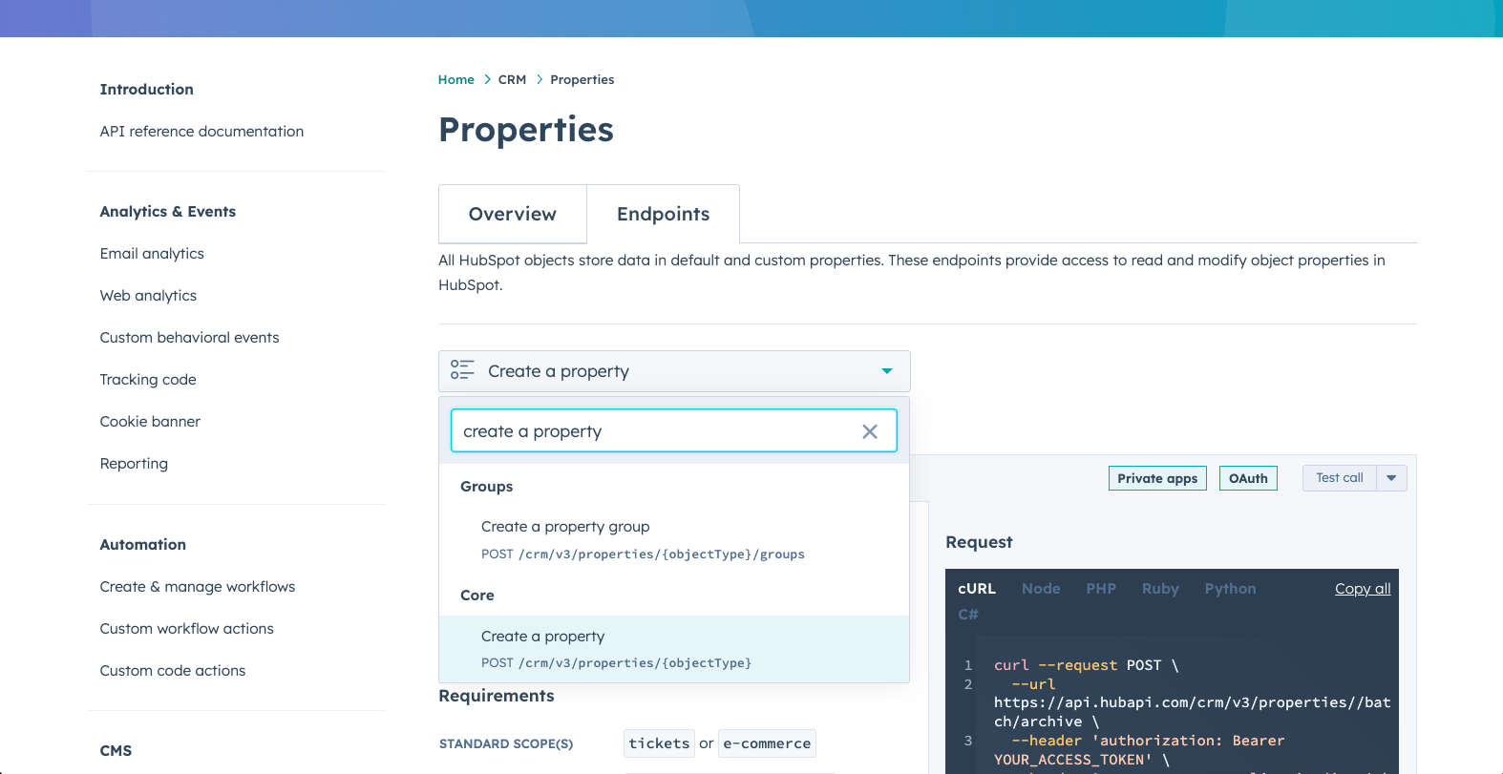Clear the endpoint search field with X
The image size is (1503, 774).
click(x=869, y=431)
